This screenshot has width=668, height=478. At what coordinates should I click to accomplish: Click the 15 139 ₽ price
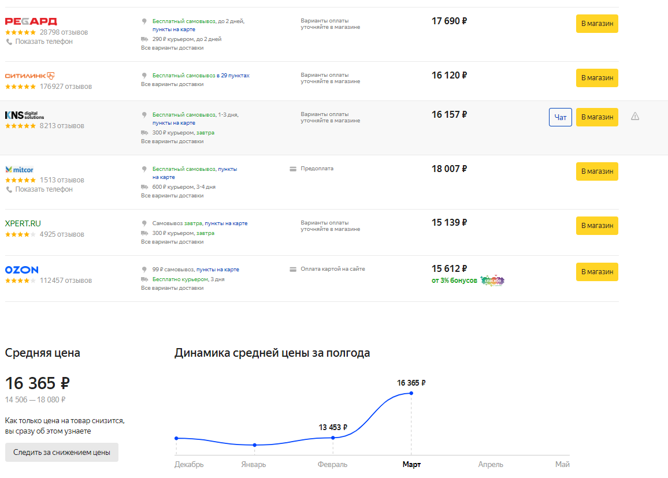click(449, 223)
